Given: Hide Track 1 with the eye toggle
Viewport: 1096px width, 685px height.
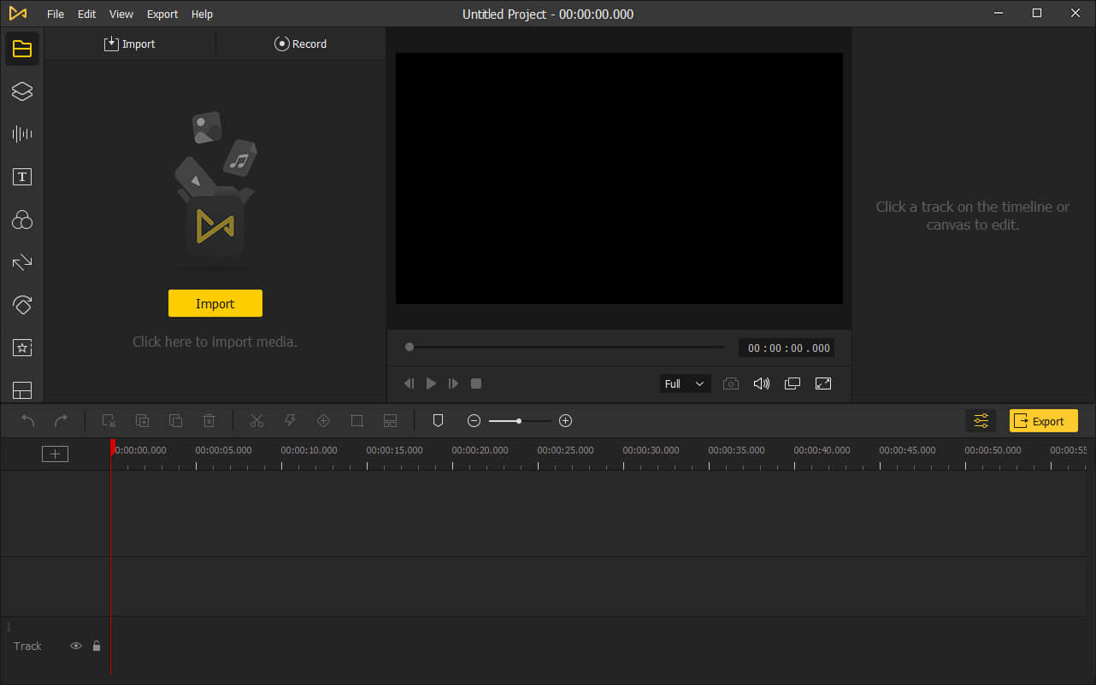Looking at the screenshot, I should point(75,646).
